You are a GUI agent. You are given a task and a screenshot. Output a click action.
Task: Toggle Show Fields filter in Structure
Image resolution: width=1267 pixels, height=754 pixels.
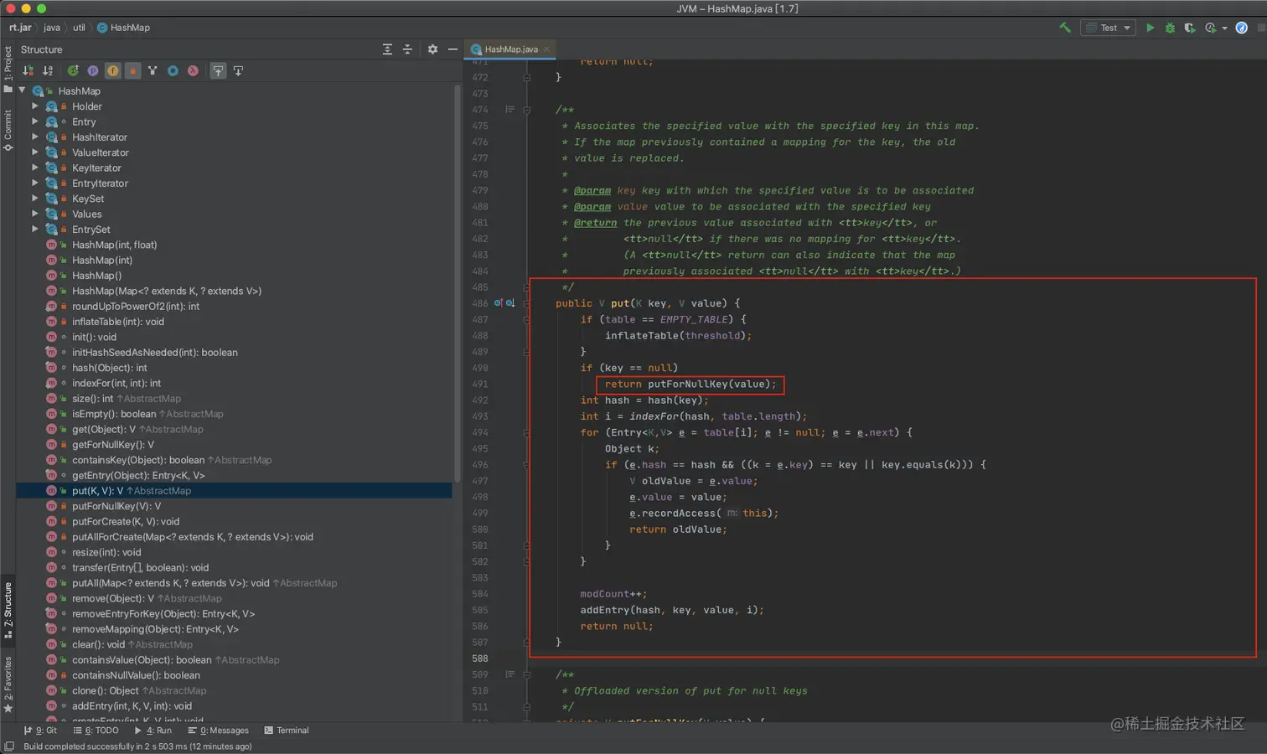click(x=112, y=71)
